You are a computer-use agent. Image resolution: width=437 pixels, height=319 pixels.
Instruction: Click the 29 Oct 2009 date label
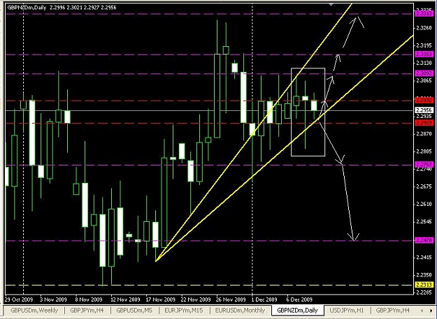click(19, 299)
